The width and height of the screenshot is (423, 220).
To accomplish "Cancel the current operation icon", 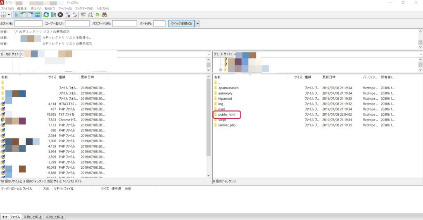I will (x=60, y=15).
